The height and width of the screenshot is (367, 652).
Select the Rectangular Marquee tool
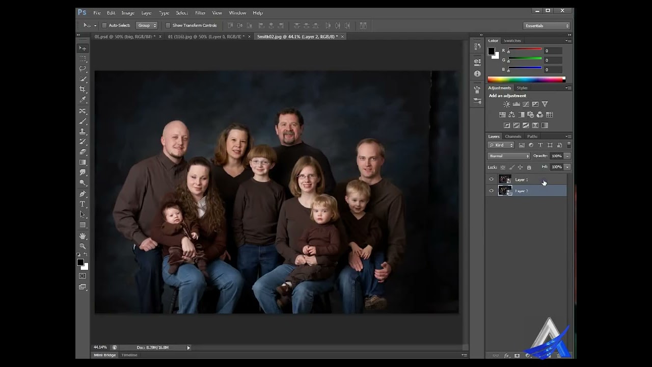[83, 59]
